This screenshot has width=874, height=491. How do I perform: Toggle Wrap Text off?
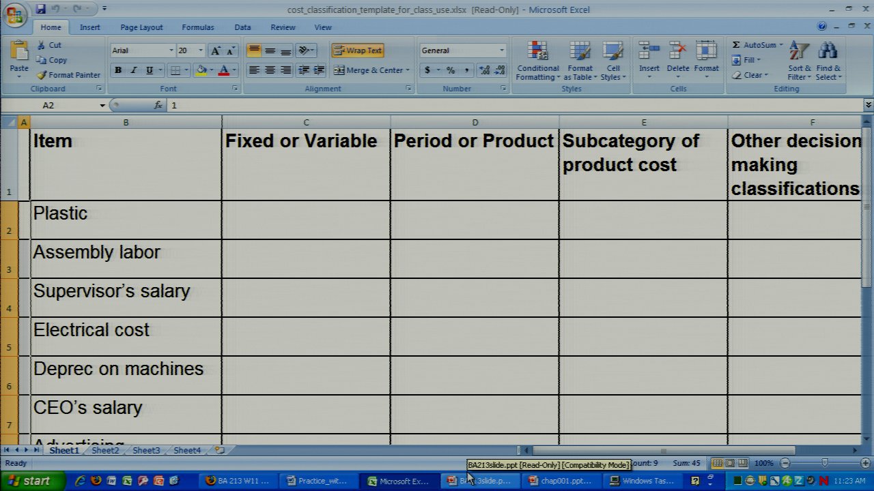click(x=358, y=50)
